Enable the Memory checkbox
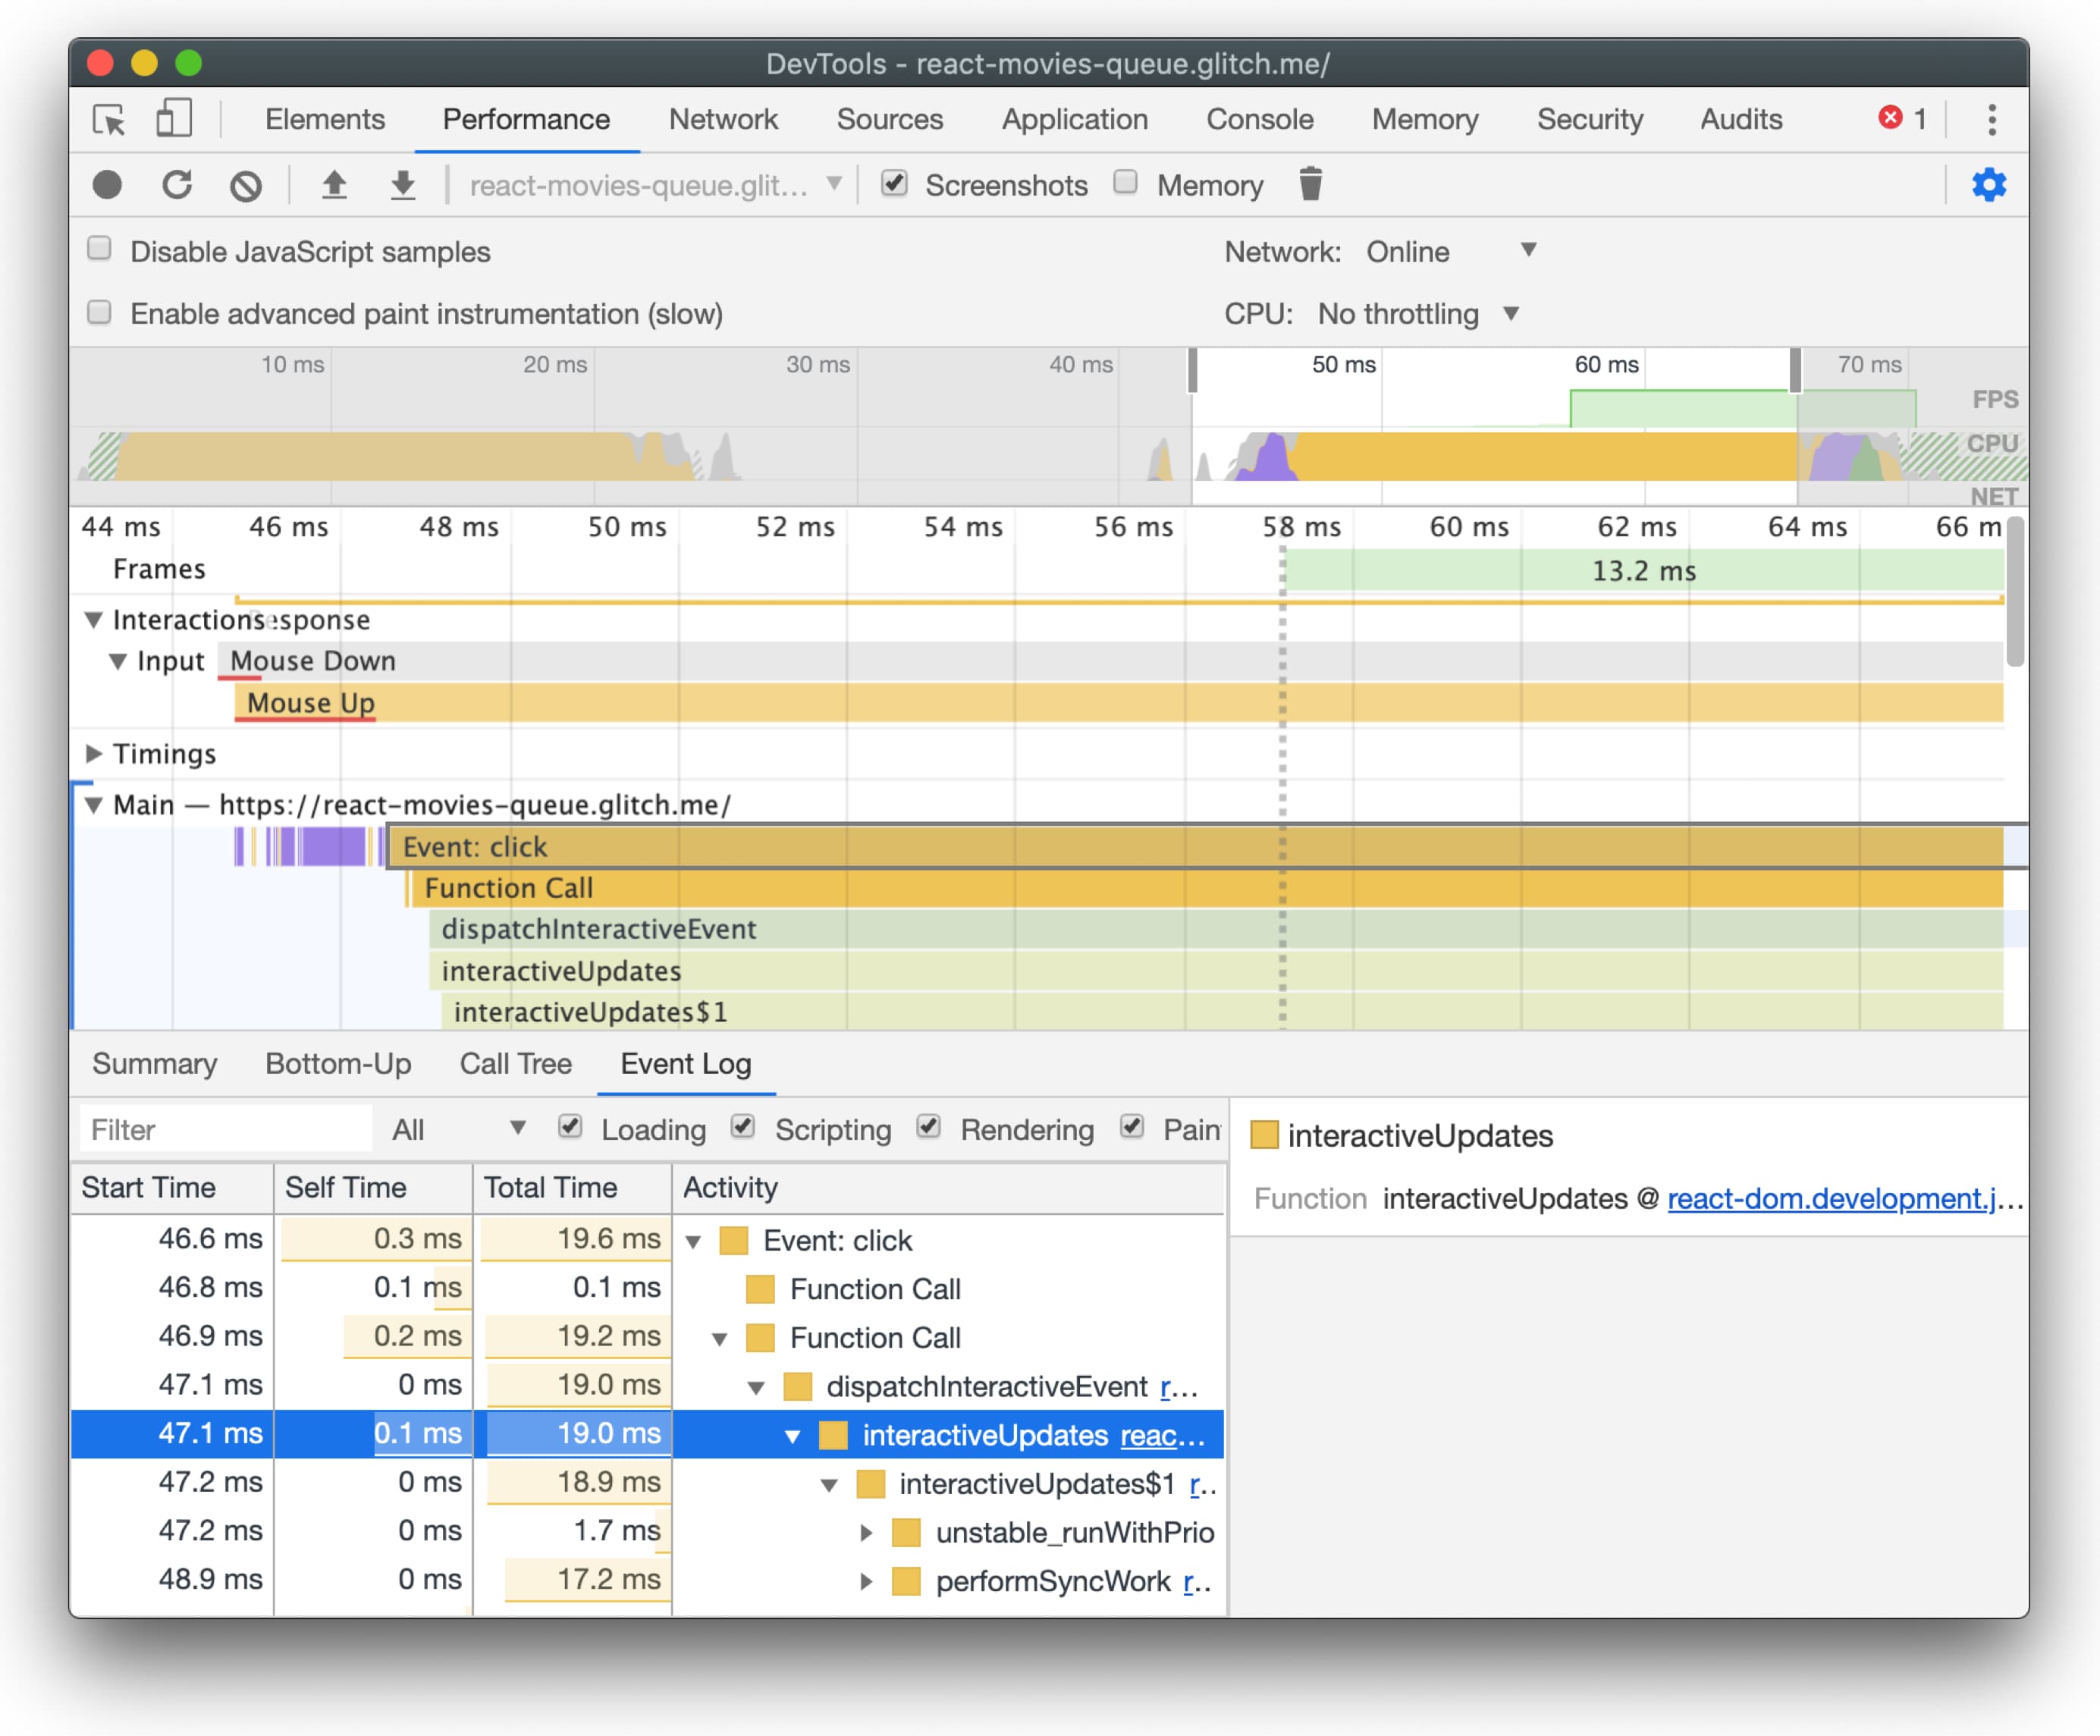2100x1736 pixels. (x=1126, y=183)
